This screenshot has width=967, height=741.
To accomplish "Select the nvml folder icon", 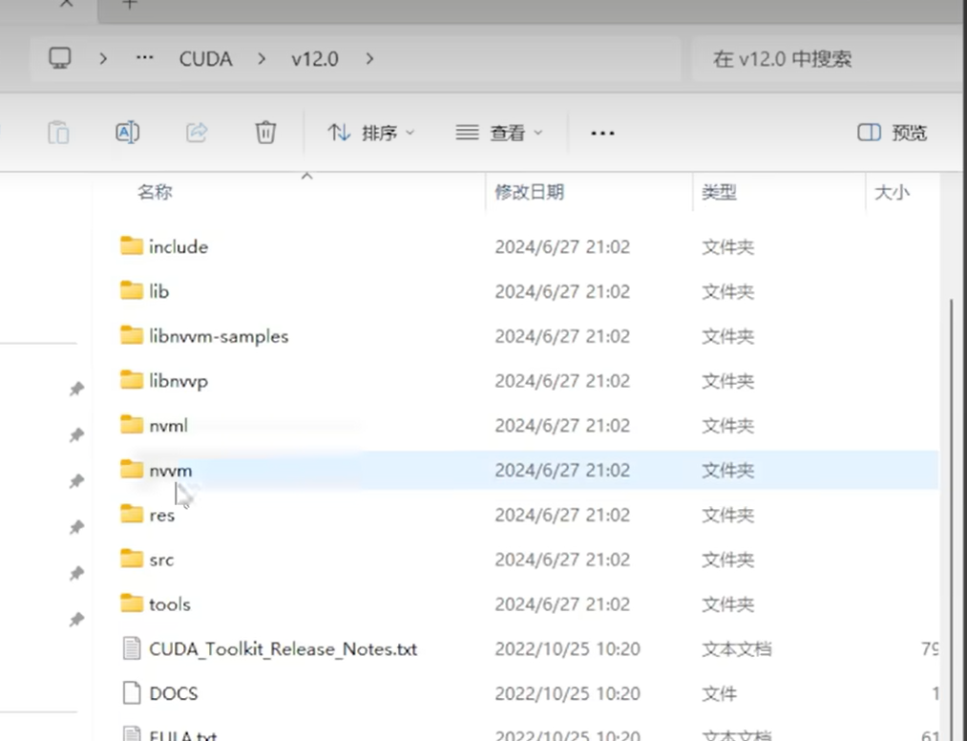I will coord(132,425).
